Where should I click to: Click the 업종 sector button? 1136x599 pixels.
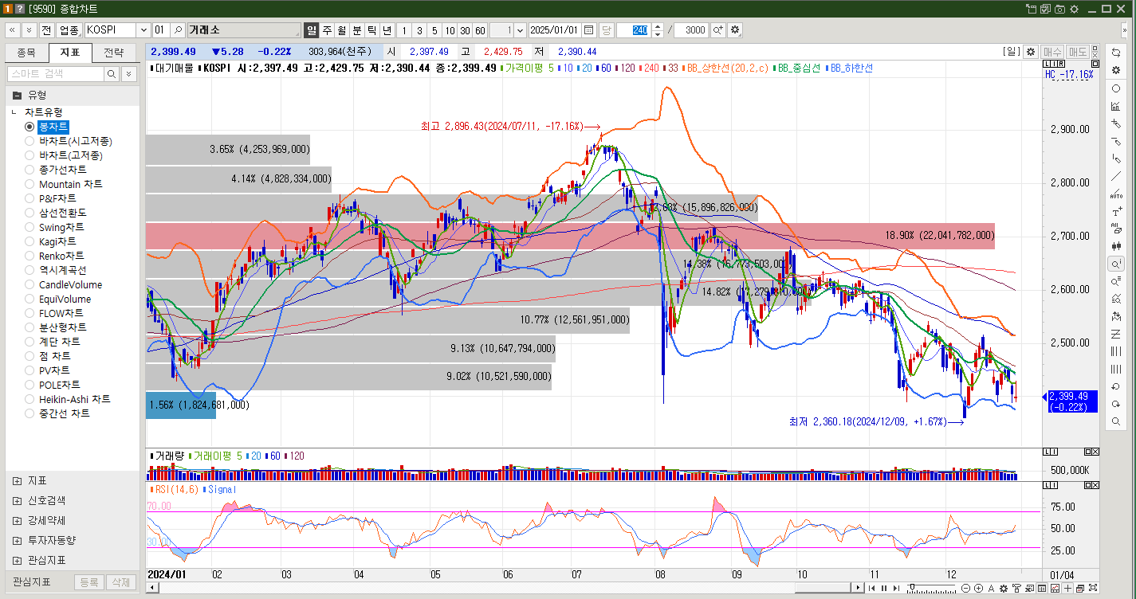pos(69,30)
